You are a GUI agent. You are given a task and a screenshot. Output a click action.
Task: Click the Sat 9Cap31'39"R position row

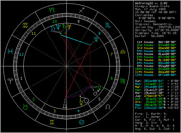point(157,99)
